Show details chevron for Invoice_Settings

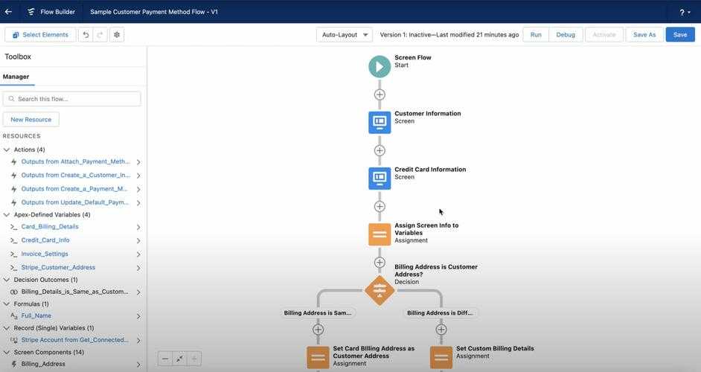(x=138, y=254)
